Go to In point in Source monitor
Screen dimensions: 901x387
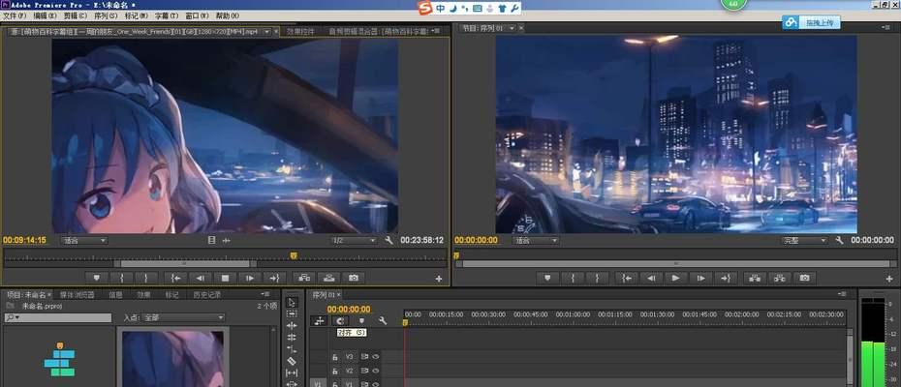pyautogui.click(x=175, y=278)
